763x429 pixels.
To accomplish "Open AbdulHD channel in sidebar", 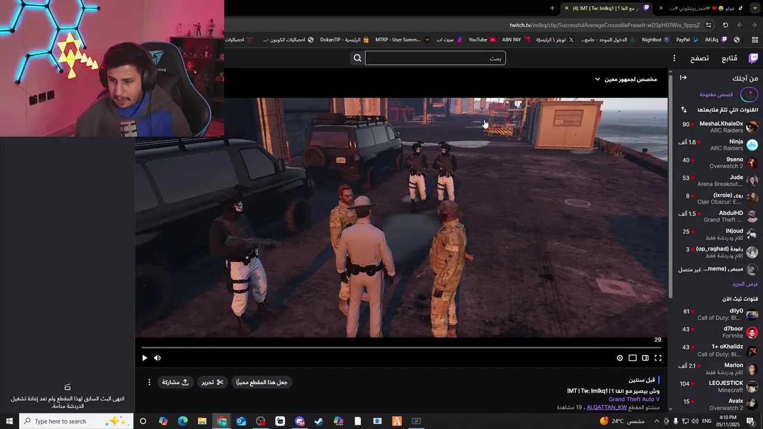I will [x=719, y=216].
